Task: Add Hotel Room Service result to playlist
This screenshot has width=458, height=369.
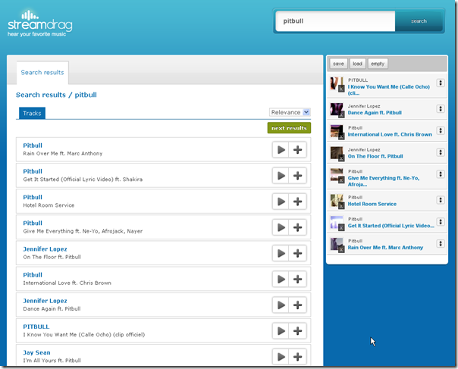Action: [298, 202]
